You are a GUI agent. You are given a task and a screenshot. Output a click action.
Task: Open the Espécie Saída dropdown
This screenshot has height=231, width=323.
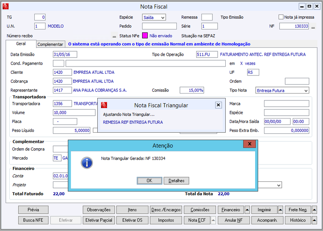point(163,17)
